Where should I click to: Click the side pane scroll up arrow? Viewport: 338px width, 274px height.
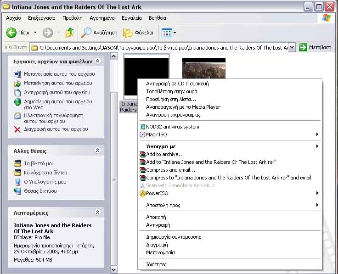coord(113,56)
